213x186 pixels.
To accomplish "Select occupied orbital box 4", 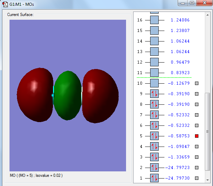I will pyautogui.click(x=154, y=147).
